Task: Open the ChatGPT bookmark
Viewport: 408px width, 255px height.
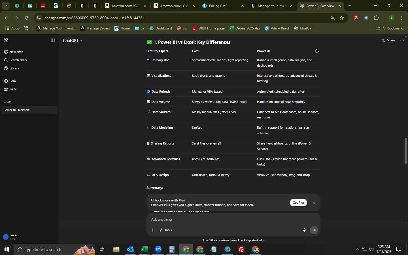Action: [303, 28]
